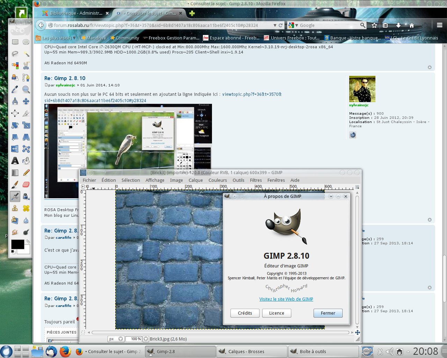Select the Ink tool
Viewport: 447px width, 358px height.
point(26,196)
